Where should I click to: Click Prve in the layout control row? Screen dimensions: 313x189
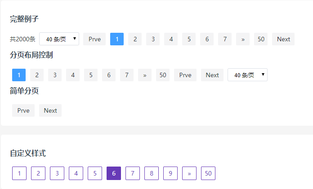(185, 75)
